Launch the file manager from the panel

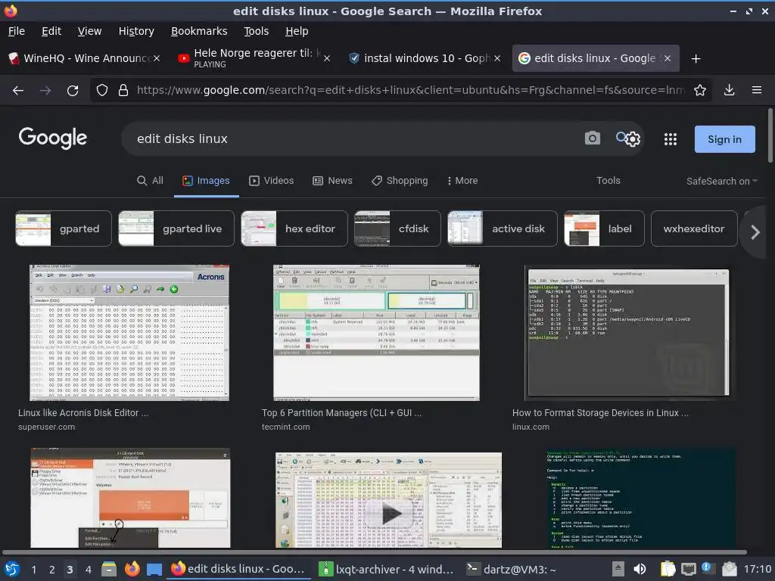point(109,569)
